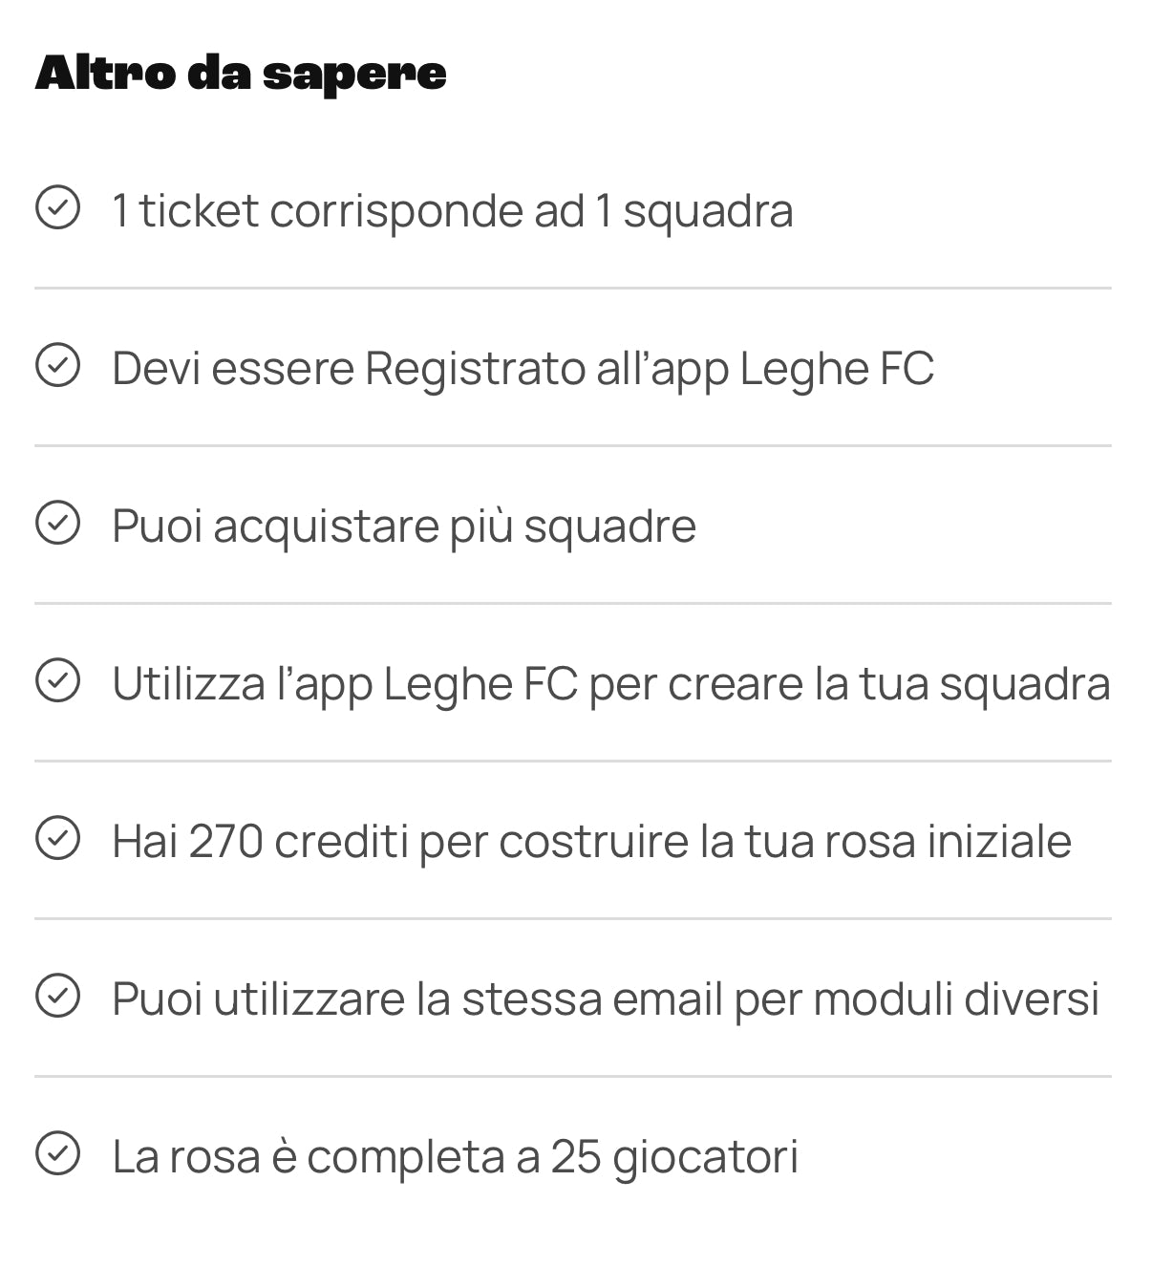Click the 'Puoi acquistare più squadre' text
Image resolution: width=1152 pixels, height=1267 pixels.
(x=404, y=526)
